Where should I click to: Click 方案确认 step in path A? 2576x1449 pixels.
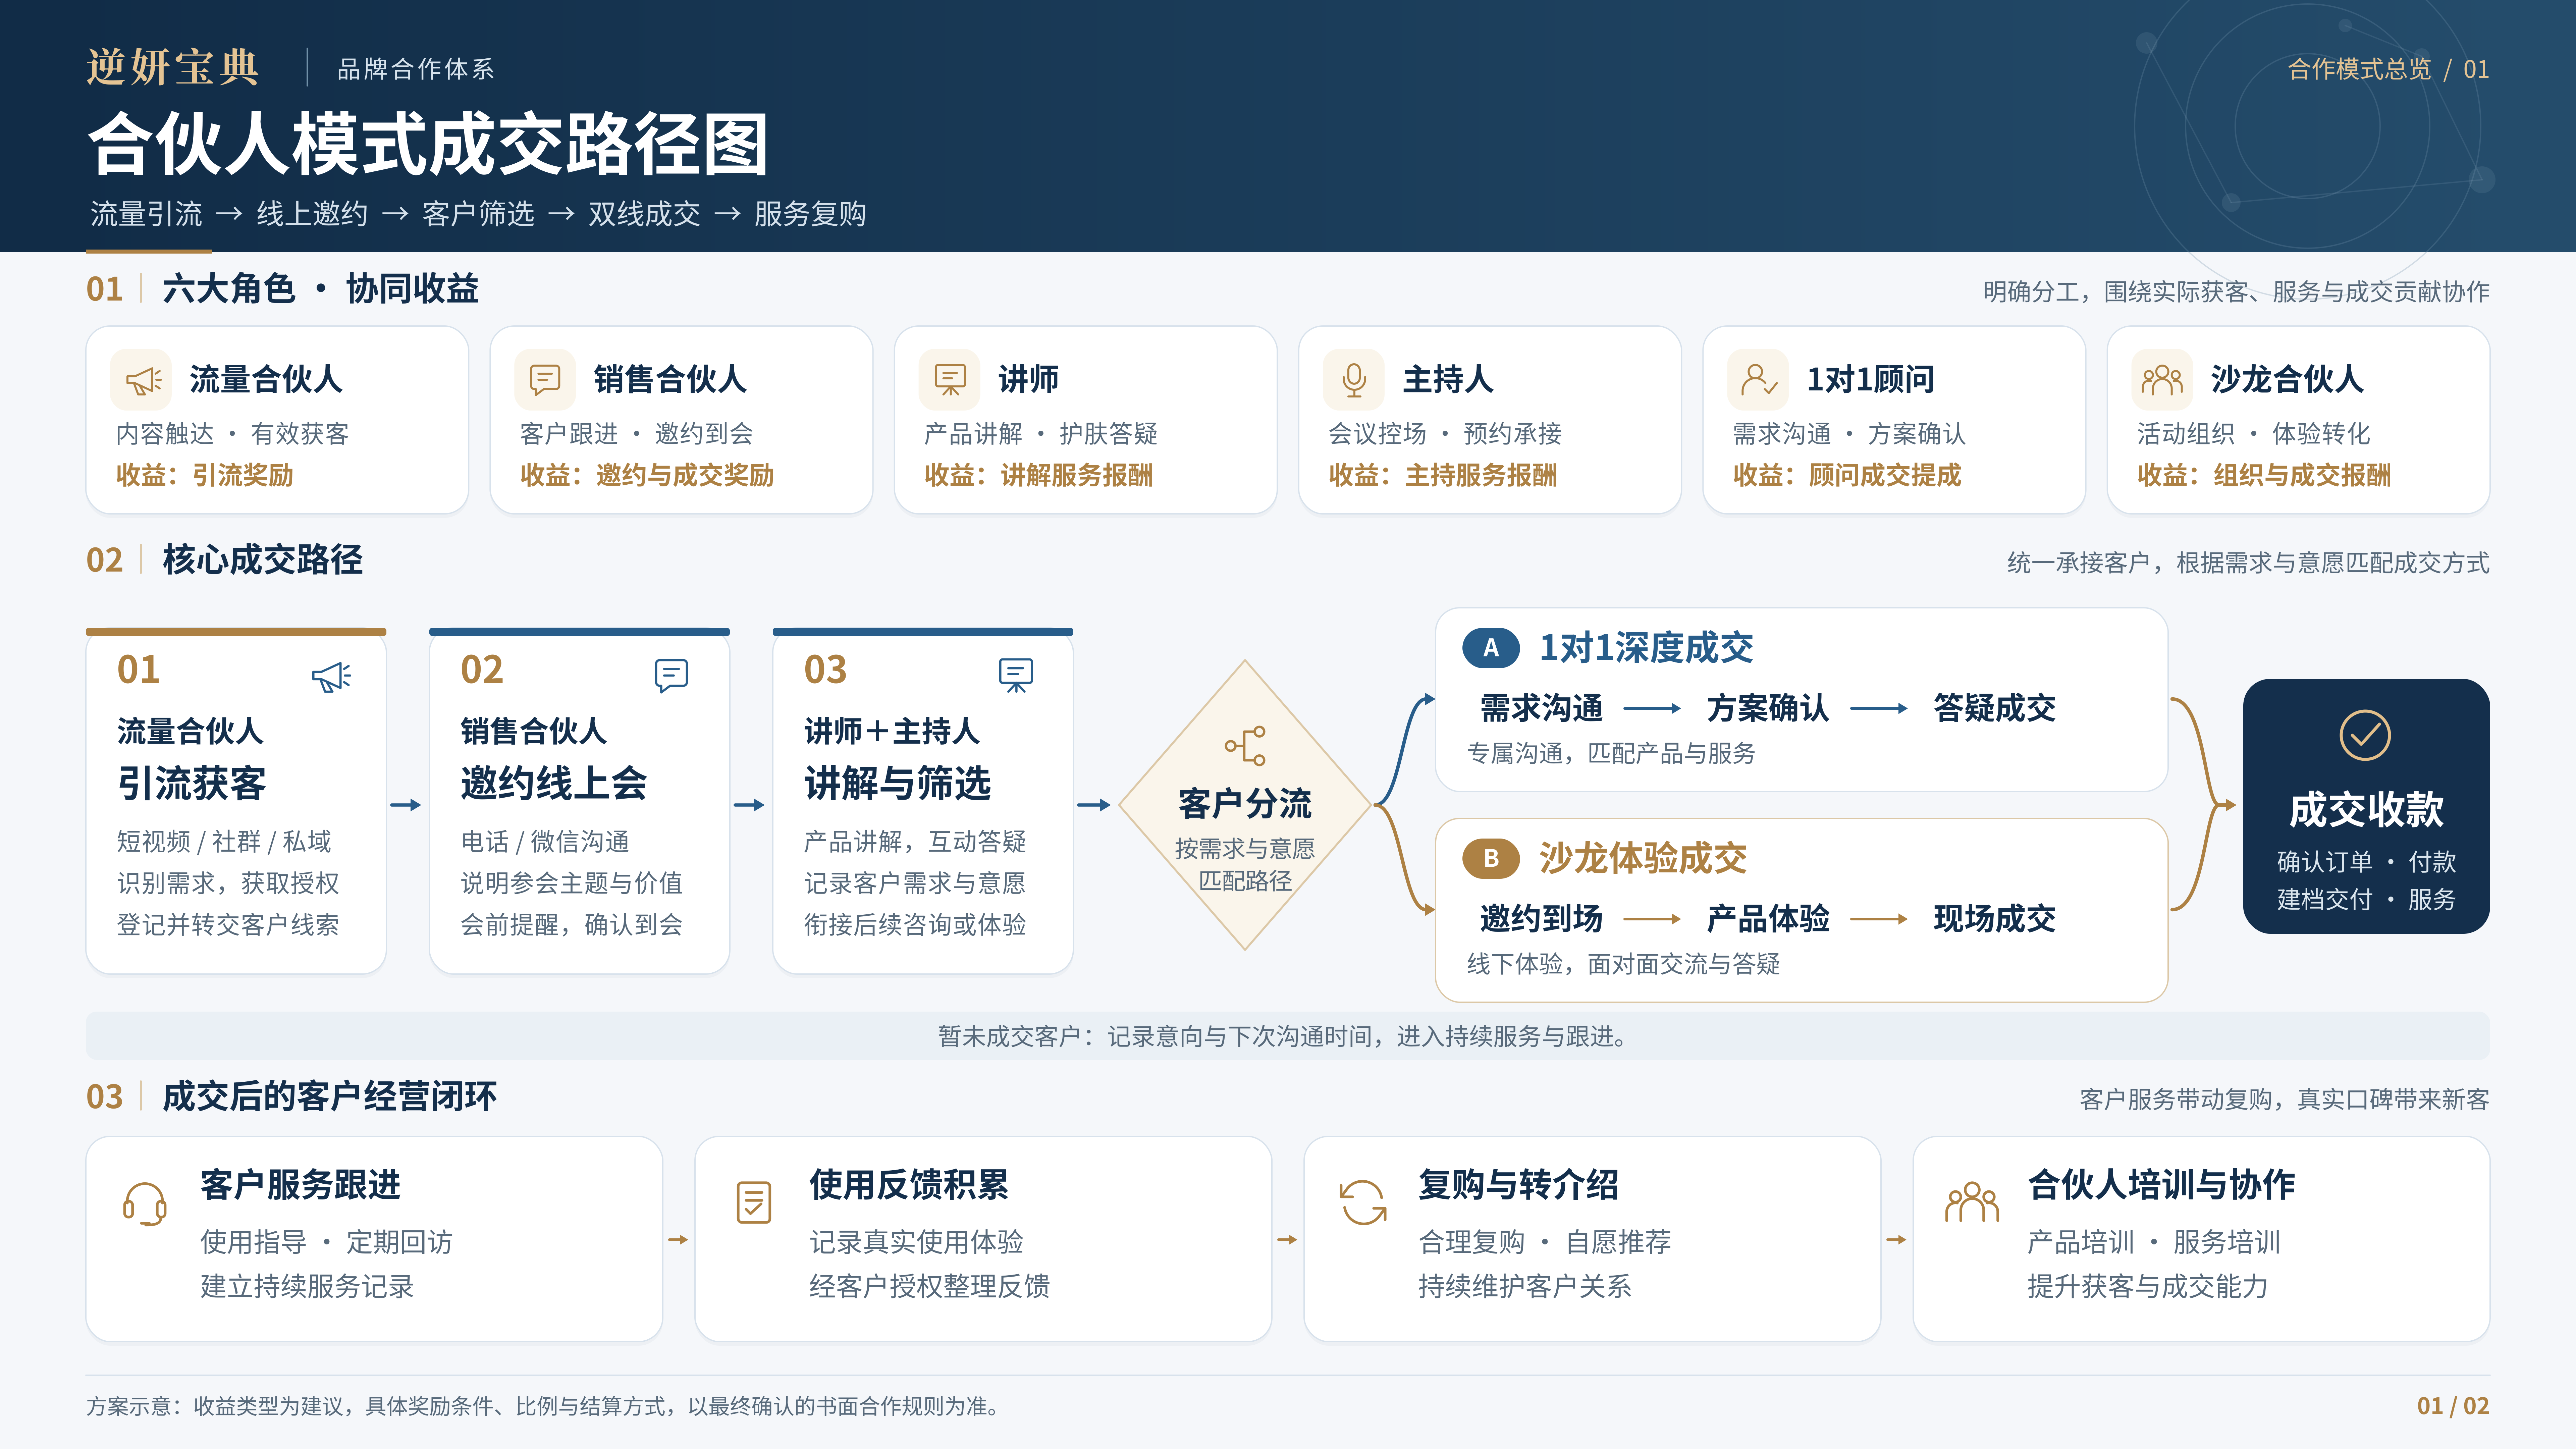point(1768,708)
